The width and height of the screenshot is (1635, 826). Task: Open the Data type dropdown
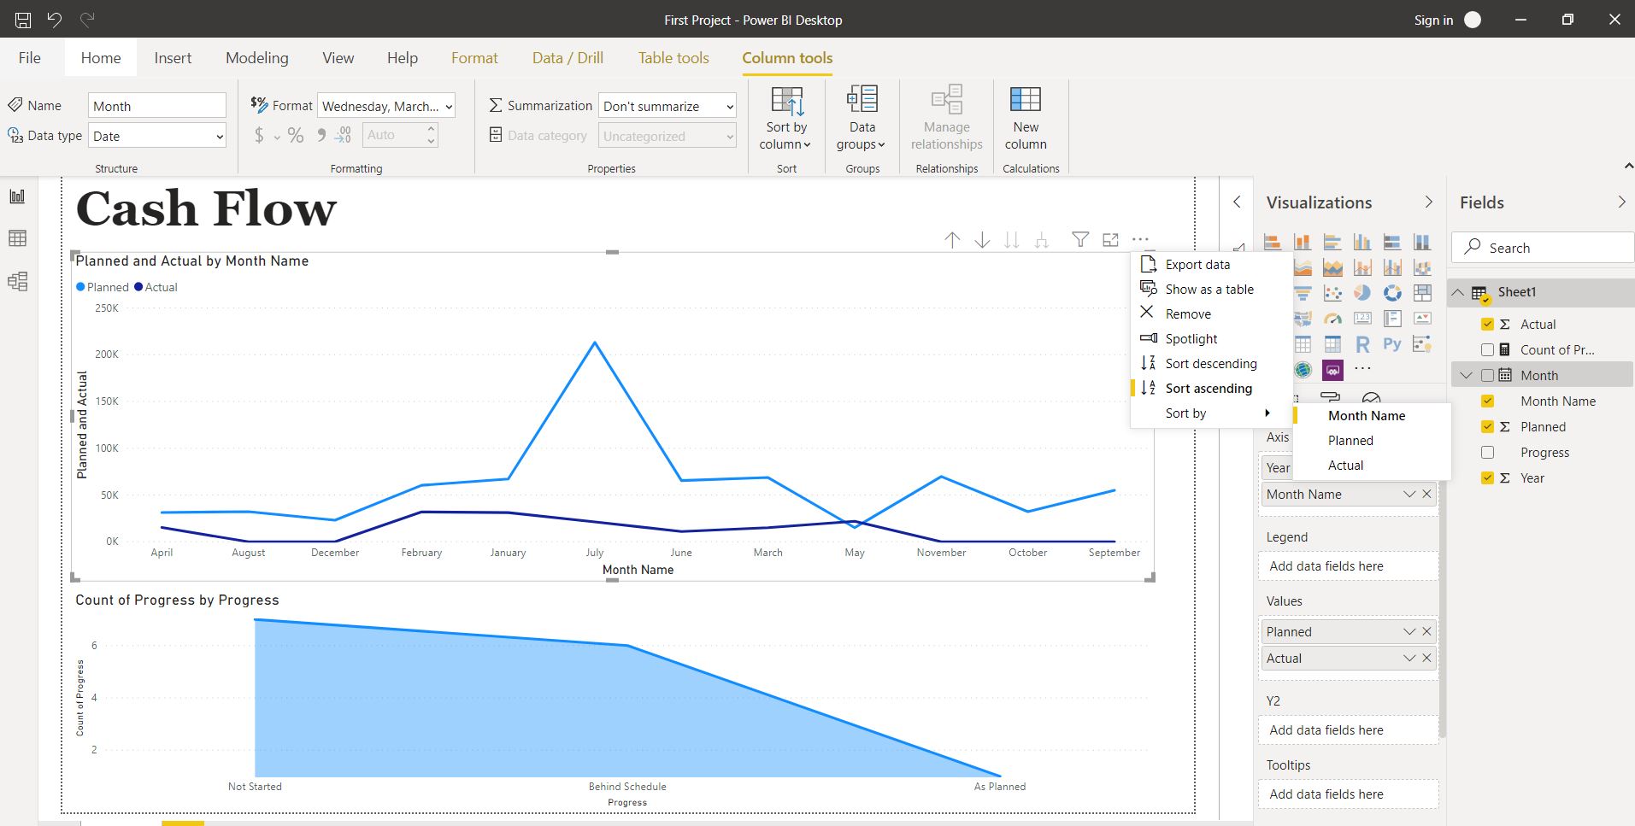157,136
